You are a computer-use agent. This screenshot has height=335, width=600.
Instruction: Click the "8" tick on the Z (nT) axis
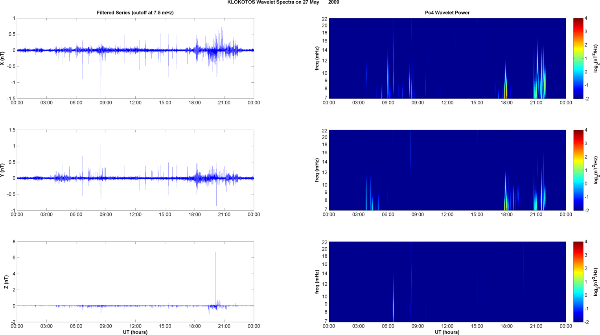coord(14,242)
